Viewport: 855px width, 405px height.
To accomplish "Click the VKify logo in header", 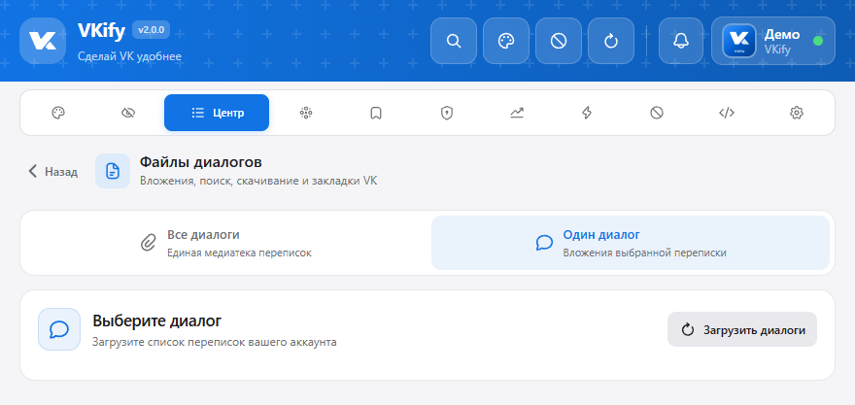I will pos(43,41).
